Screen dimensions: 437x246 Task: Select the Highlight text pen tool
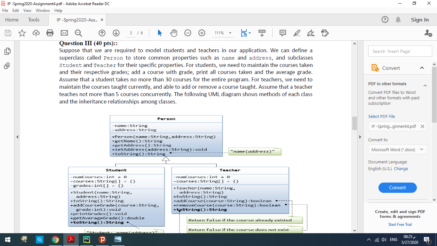[297, 33]
